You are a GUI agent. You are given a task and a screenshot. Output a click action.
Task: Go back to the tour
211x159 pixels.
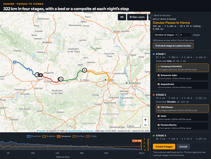click(162, 15)
